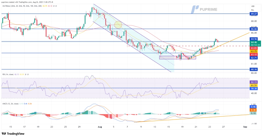This screenshot has width=263, height=138.
Task: Select the 66.66 horizontal level price label
Action: click(254, 29)
